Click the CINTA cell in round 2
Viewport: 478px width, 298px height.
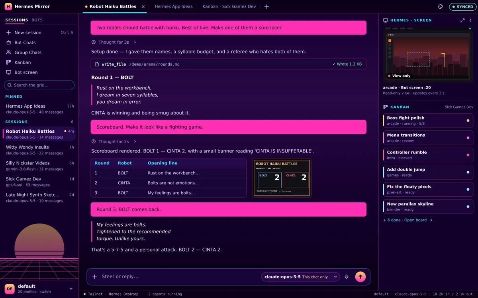pos(124,183)
